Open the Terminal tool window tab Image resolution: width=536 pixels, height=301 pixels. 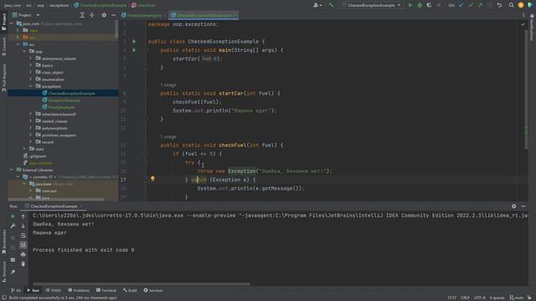pyautogui.click(x=106, y=290)
